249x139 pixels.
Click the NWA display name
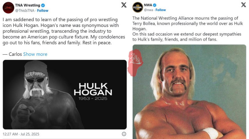click(x=148, y=5)
